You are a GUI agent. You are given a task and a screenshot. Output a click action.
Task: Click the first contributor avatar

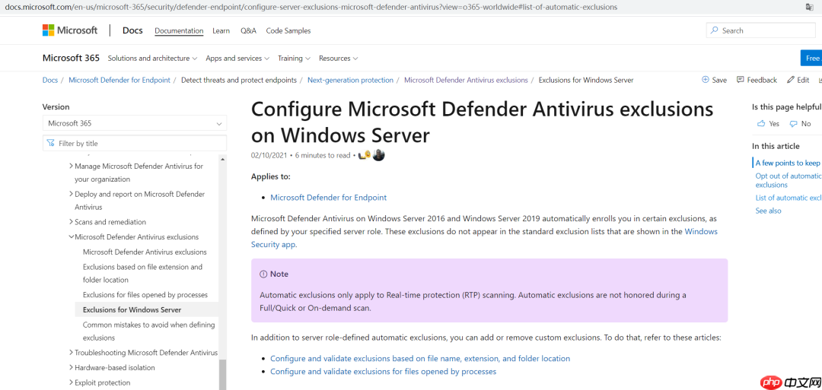[365, 155]
